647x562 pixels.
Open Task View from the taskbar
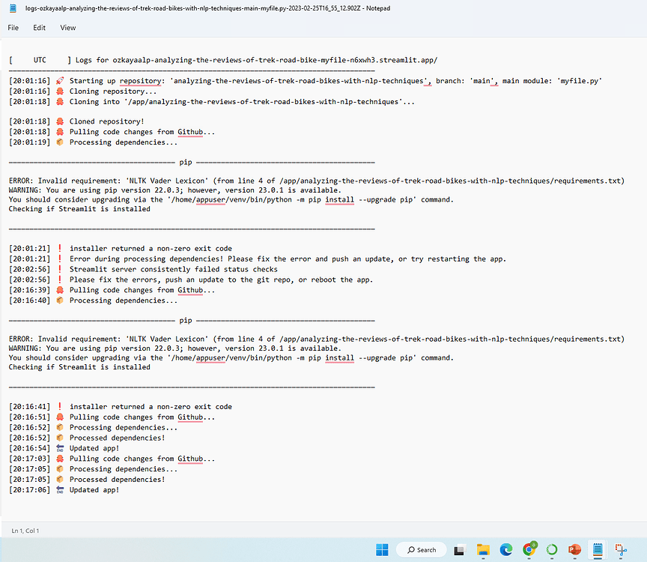[x=459, y=550]
